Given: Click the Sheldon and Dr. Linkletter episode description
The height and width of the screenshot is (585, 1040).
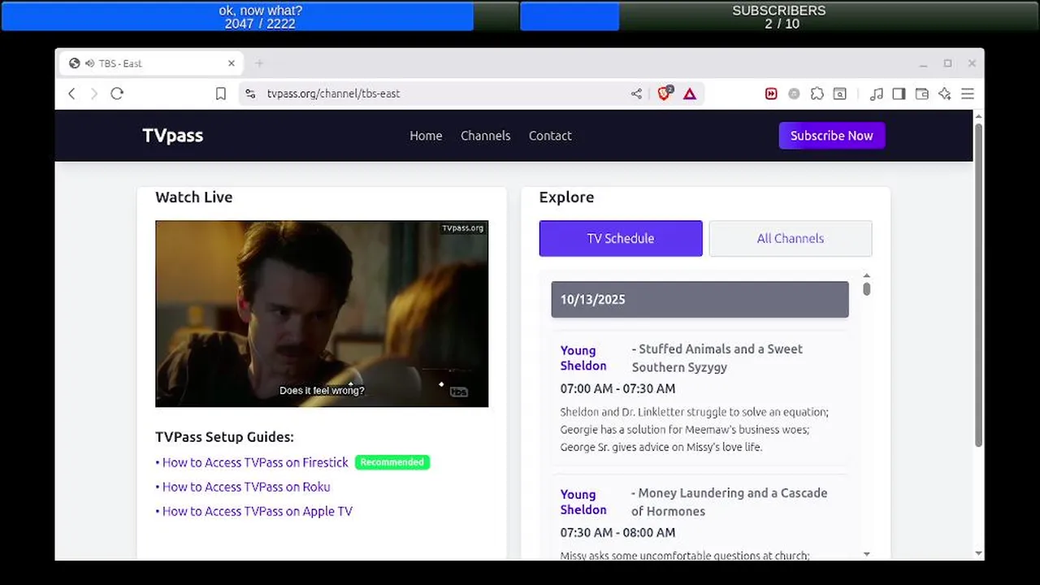Looking at the screenshot, I should point(695,430).
